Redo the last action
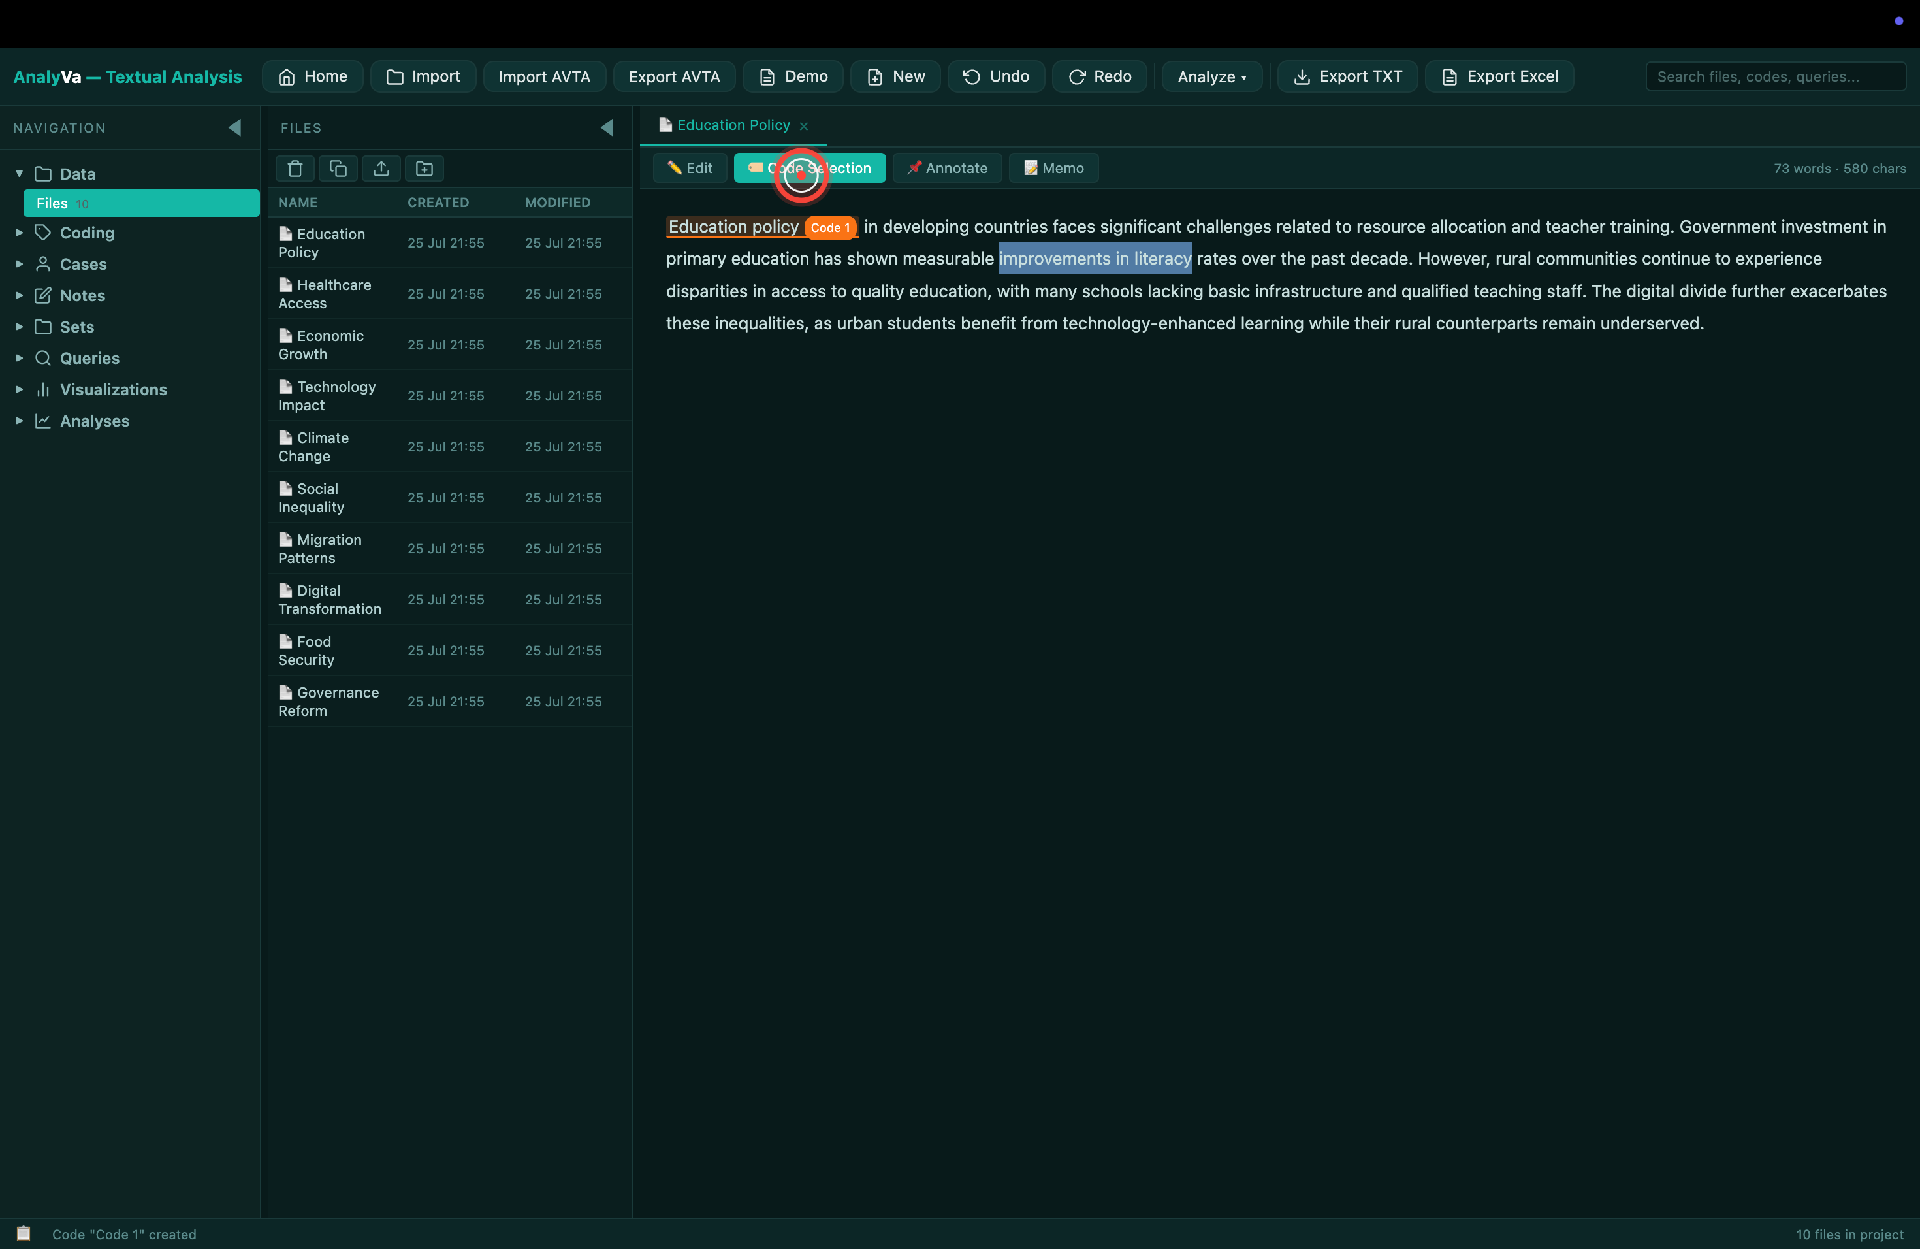The image size is (1920, 1249). (x=1098, y=76)
